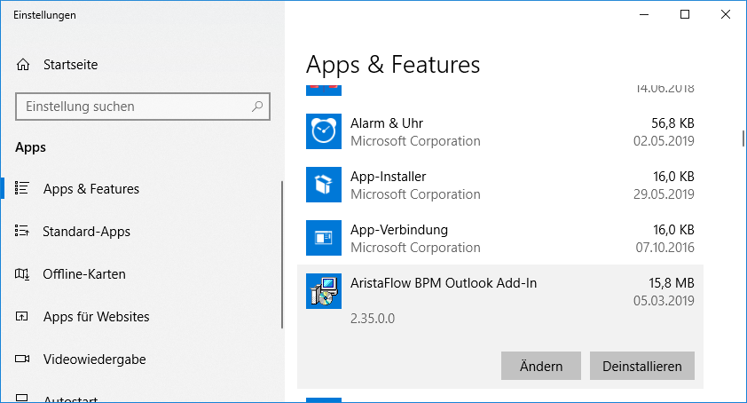Click the Apps & Features list icon
The width and height of the screenshot is (747, 403).
(x=22, y=188)
